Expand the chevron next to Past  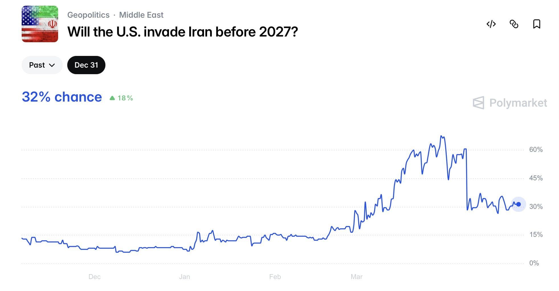[x=52, y=65]
